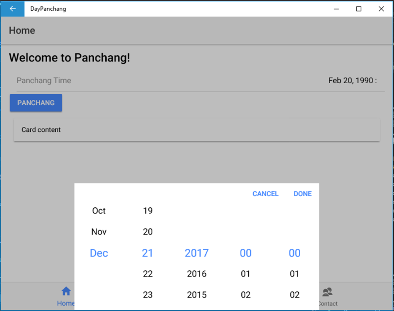Select day 20 in day wheel

[148, 232]
